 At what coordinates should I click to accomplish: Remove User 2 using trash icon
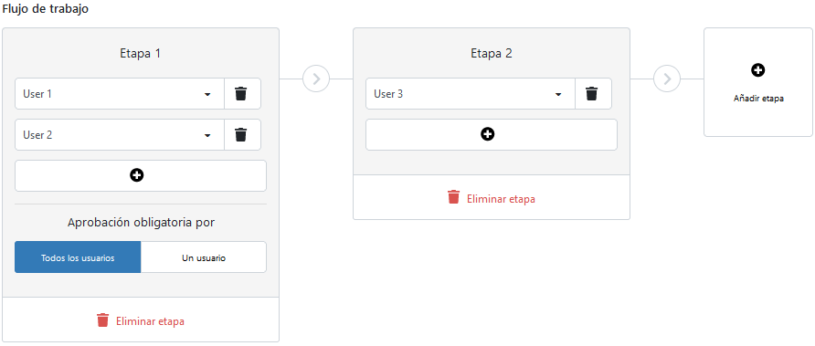tap(242, 135)
